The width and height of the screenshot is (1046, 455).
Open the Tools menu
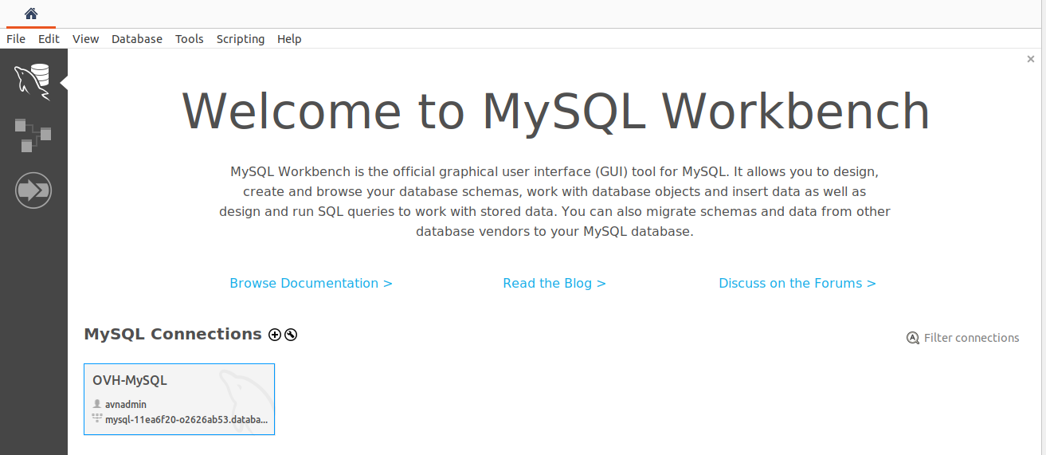click(189, 39)
